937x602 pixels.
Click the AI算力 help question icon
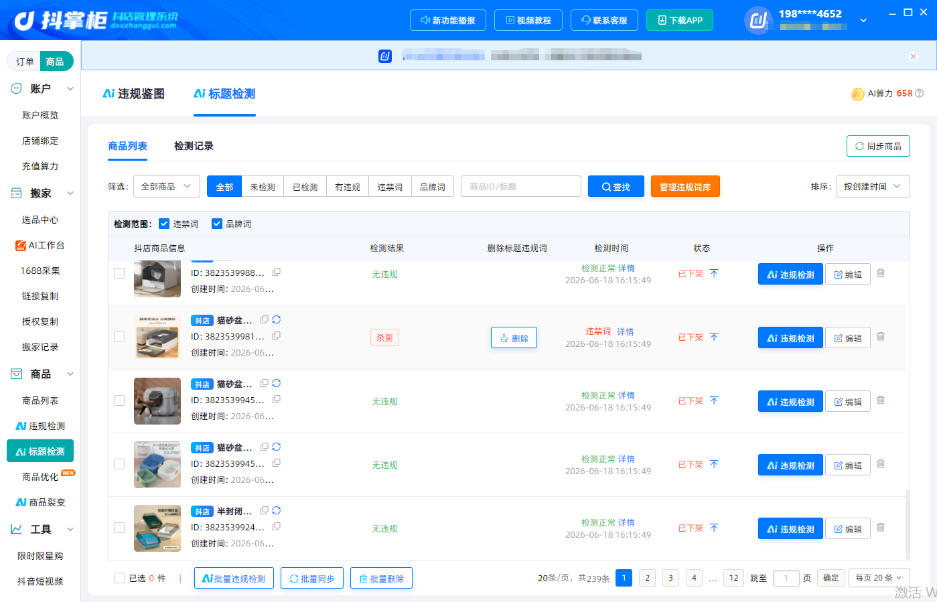(919, 93)
